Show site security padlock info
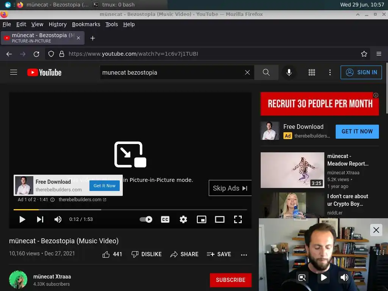The image size is (388, 291). pos(62,54)
